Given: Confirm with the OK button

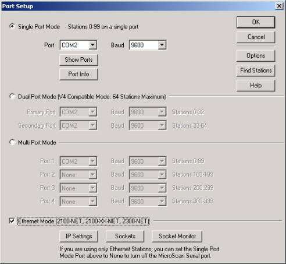Looking at the screenshot, I should [x=256, y=22].
